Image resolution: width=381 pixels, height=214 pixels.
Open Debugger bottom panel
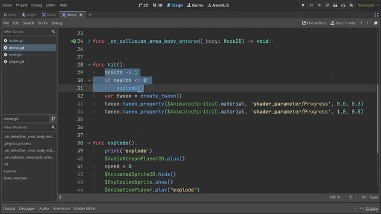pyautogui.click(x=27, y=209)
